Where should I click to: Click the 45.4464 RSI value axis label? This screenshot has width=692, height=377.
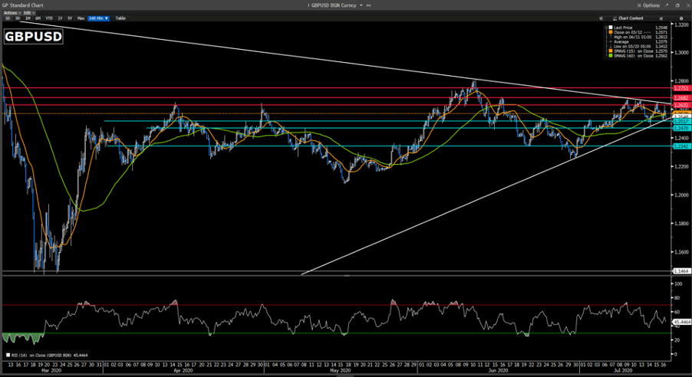pyautogui.click(x=681, y=323)
